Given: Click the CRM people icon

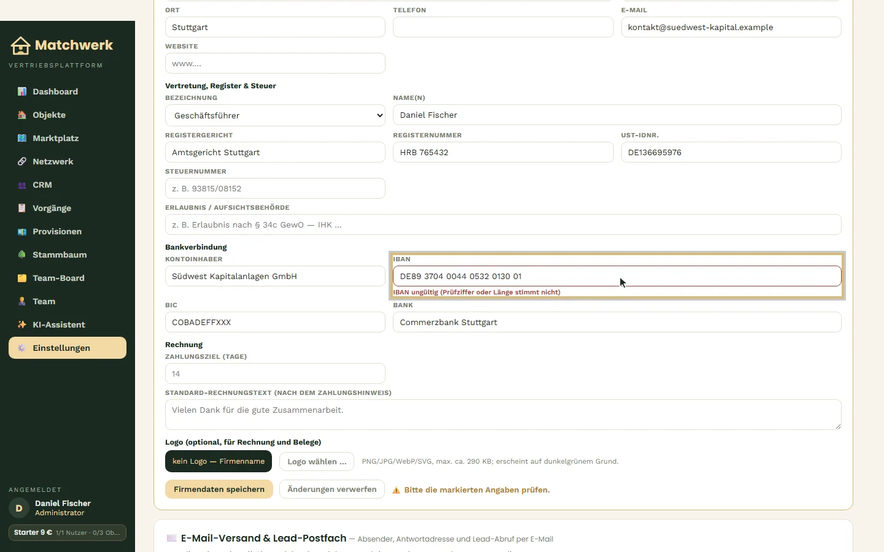Looking at the screenshot, I should (x=22, y=185).
